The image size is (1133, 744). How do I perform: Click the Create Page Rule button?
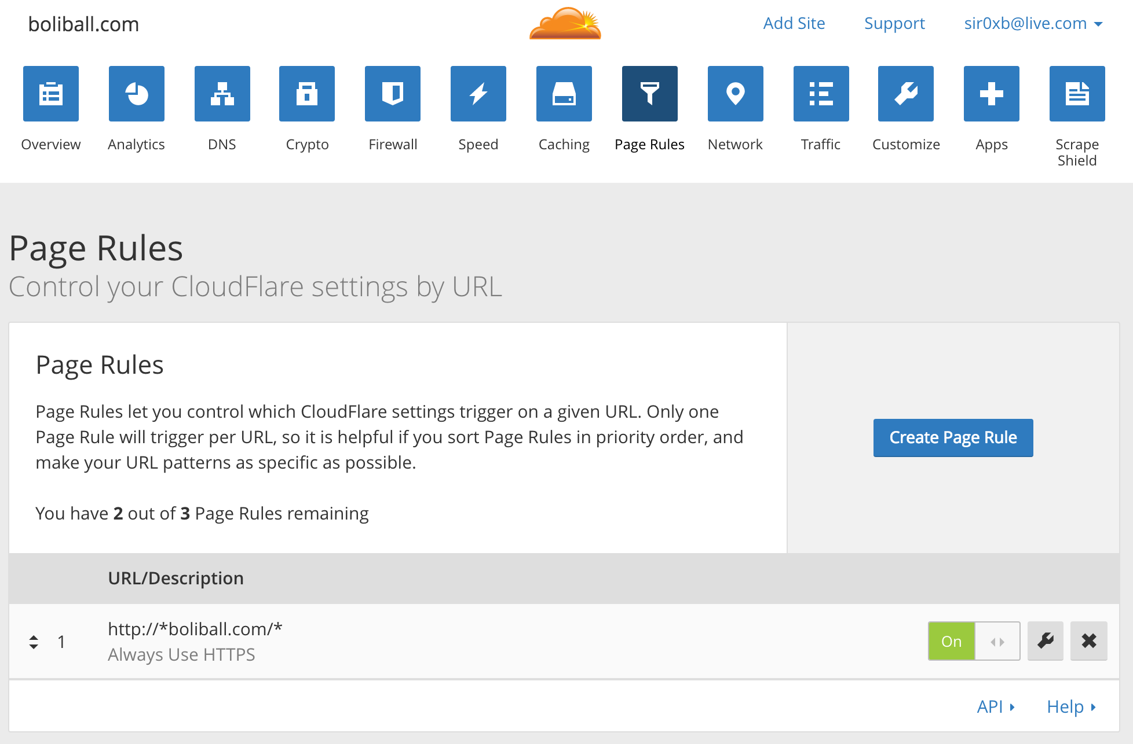click(953, 437)
